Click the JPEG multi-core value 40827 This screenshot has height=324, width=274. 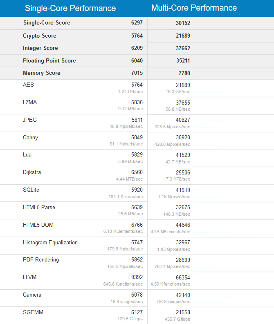(x=183, y=120)
